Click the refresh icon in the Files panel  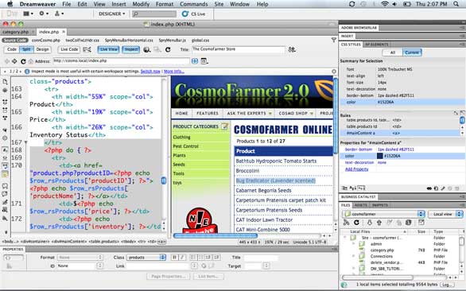click(x=356, y=223)
